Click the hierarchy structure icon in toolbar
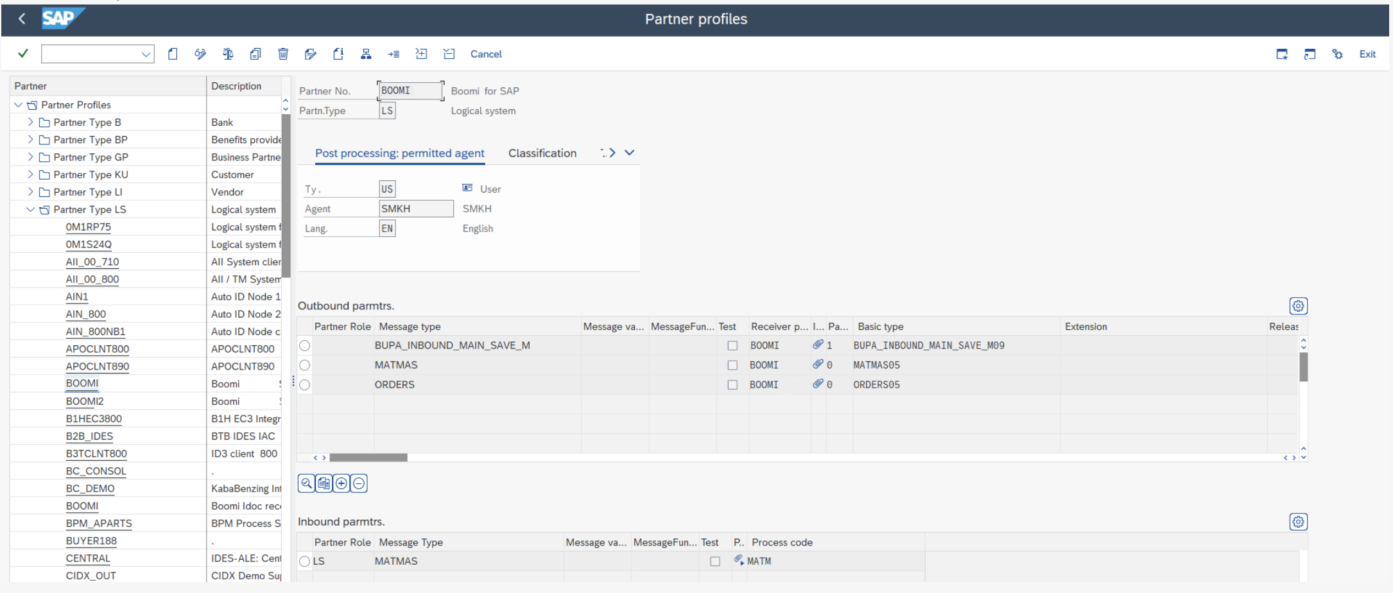The height and width of the screenshot is (593, 1393). click(x=366, y=54)
